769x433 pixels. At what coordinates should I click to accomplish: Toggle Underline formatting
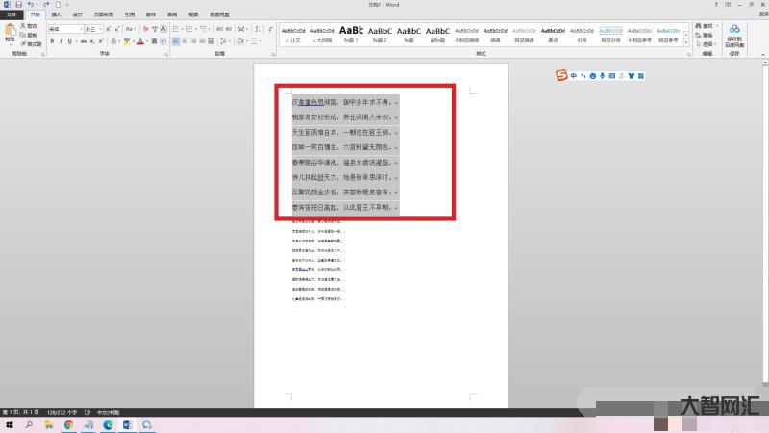coord(71,42)
